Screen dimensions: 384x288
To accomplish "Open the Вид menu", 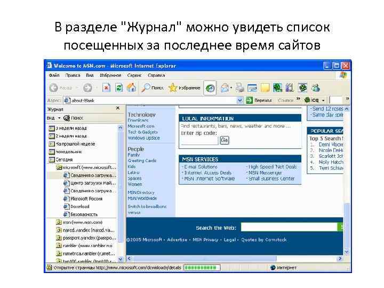I will [x=90, y=75].
